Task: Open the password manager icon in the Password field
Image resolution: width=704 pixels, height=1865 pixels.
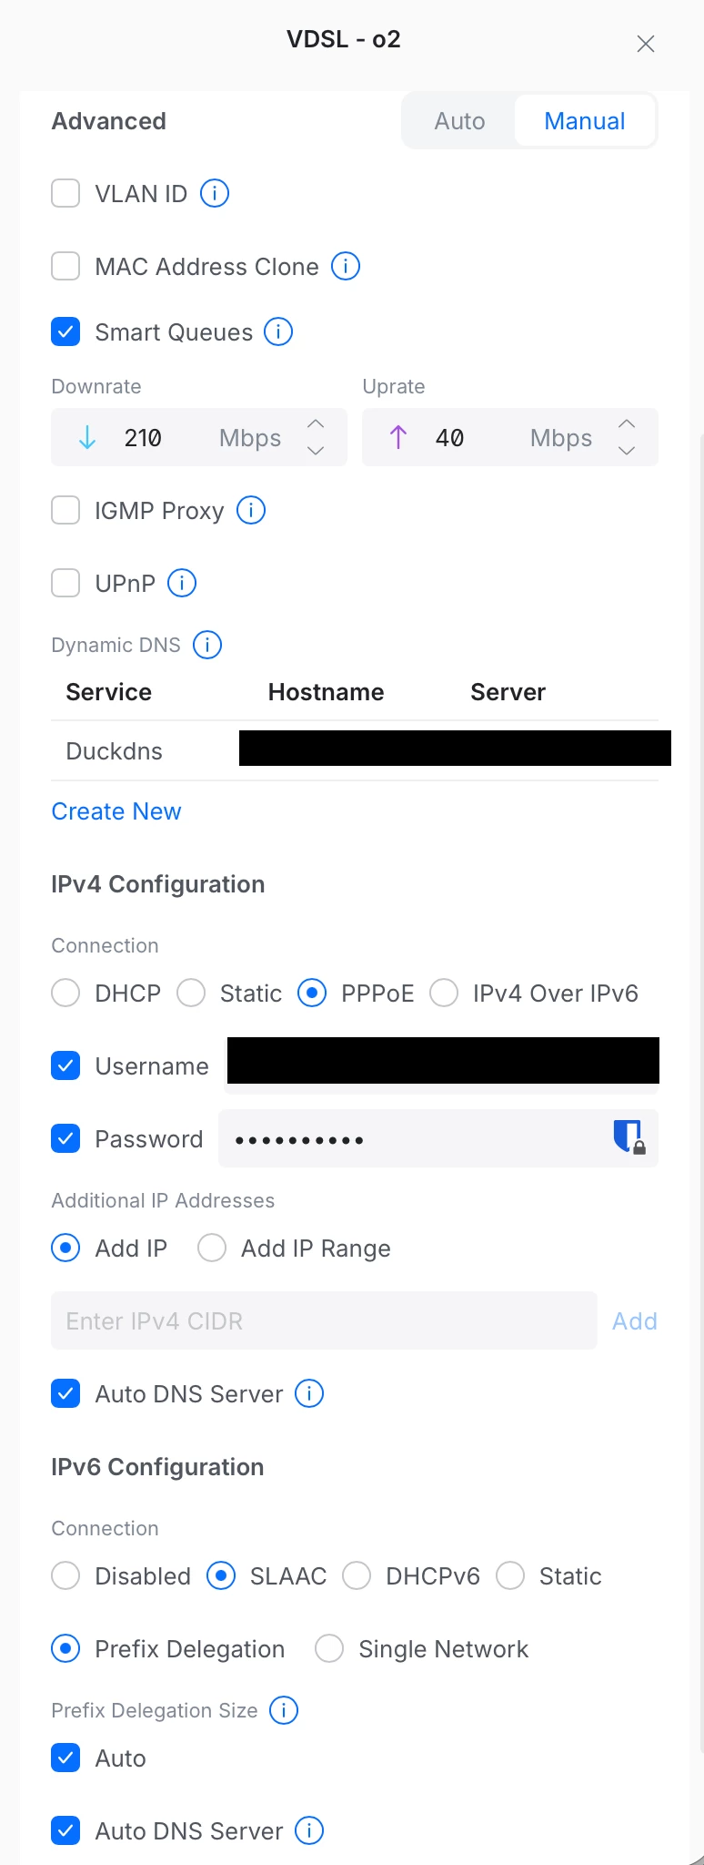Action: pyautogui.click(x=629, y=1136)
